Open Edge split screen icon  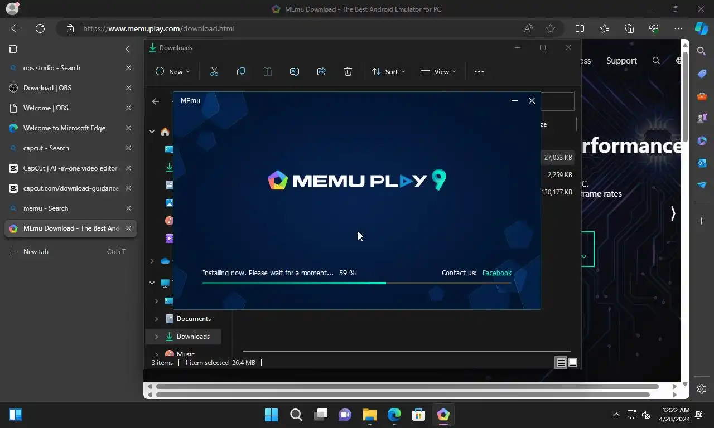[x=580, y=28]
